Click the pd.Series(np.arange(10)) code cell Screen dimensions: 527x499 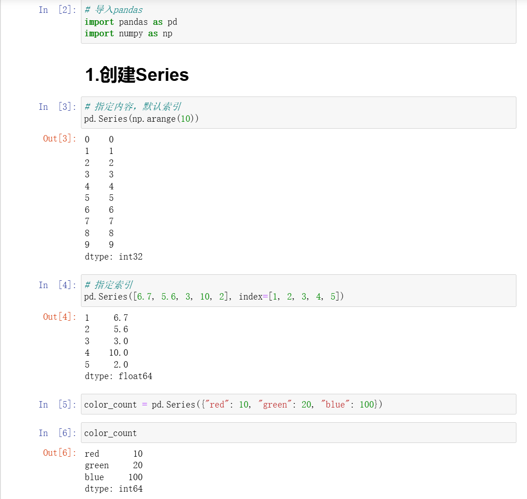click(298, 113)
